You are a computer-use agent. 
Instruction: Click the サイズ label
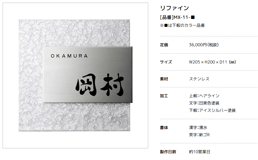166,62
